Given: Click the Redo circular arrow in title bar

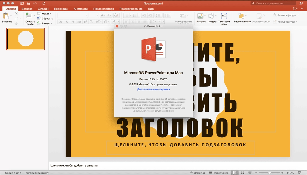Looking at the screenshot, I should tap(44, 3).
